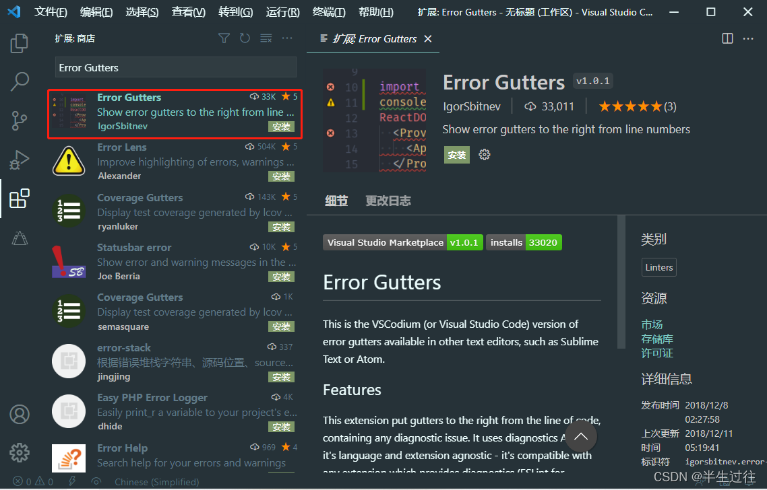
Task: Switch to the 更改日志 changelog tab
Action: [x=388, y=201]
